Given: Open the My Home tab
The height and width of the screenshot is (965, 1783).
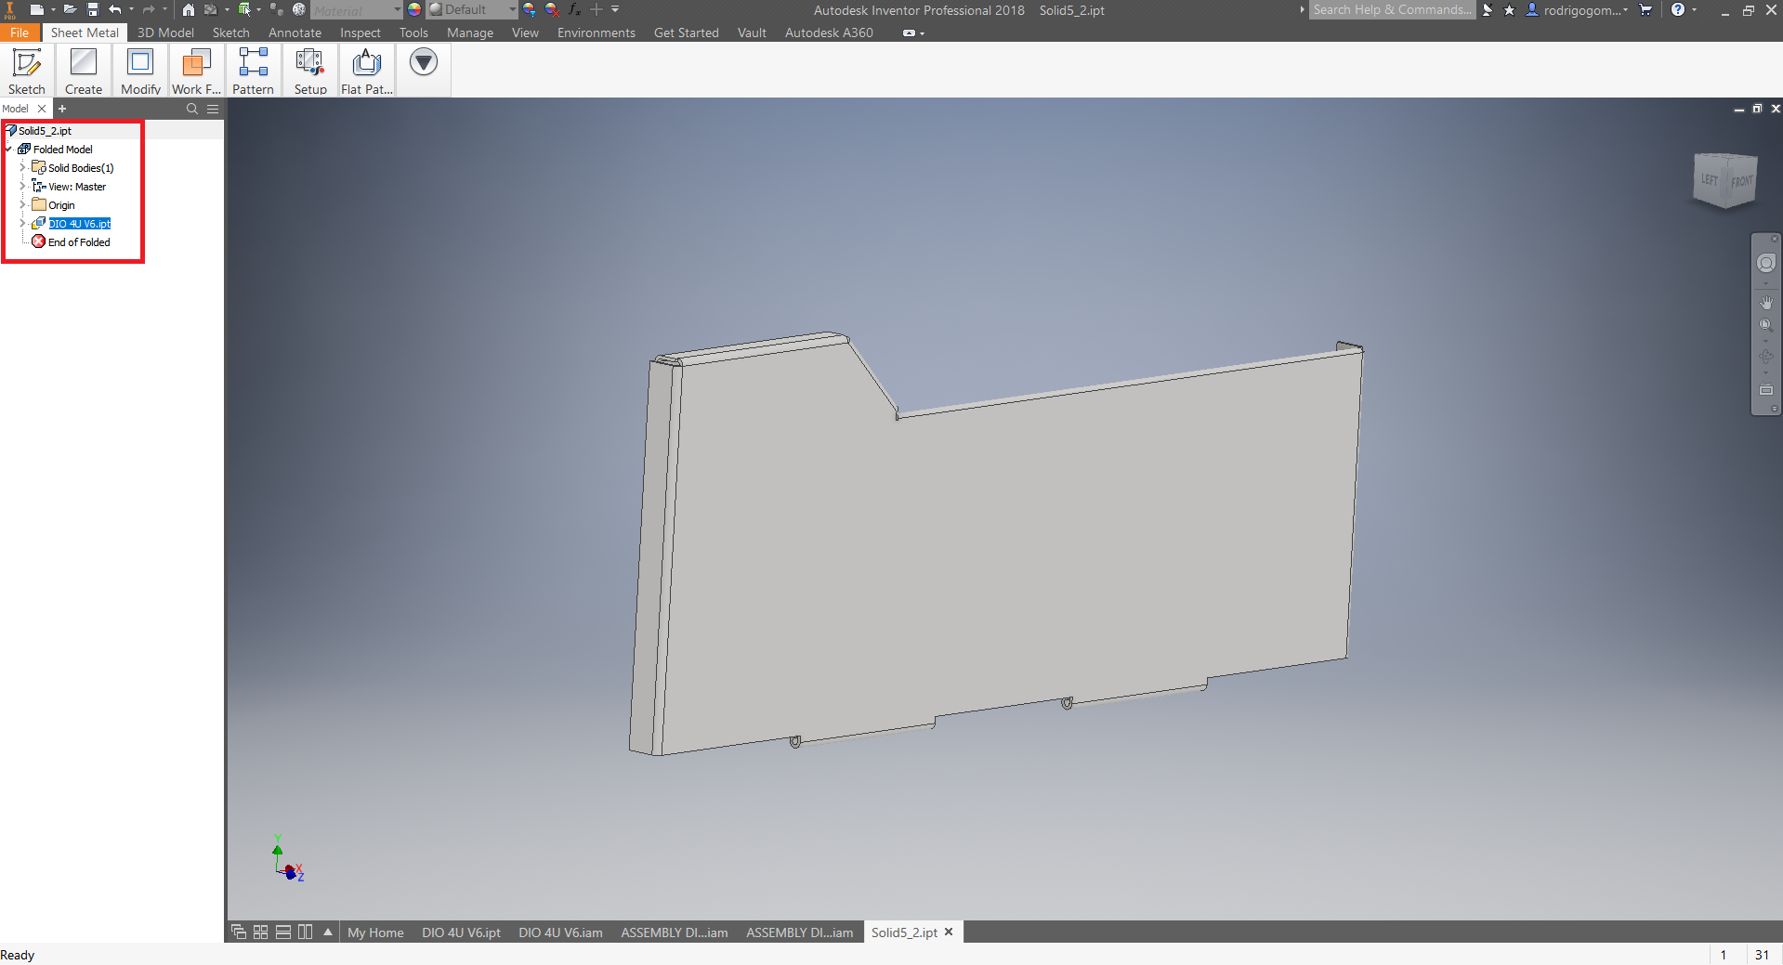Looking at the screenshot, I should pos(375,932).
